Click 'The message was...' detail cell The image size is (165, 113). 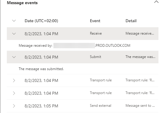pos(140,57)
